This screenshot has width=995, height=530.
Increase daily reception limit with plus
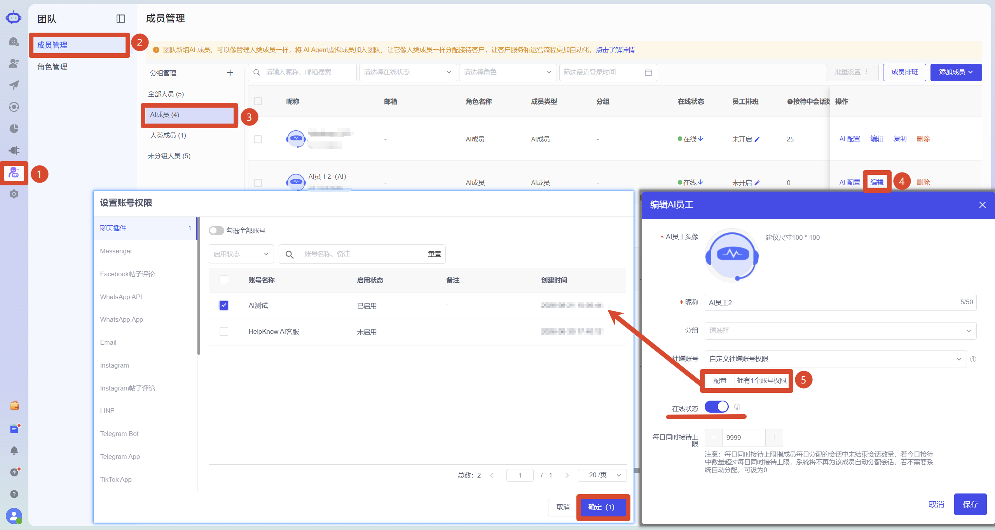point(774,438)
